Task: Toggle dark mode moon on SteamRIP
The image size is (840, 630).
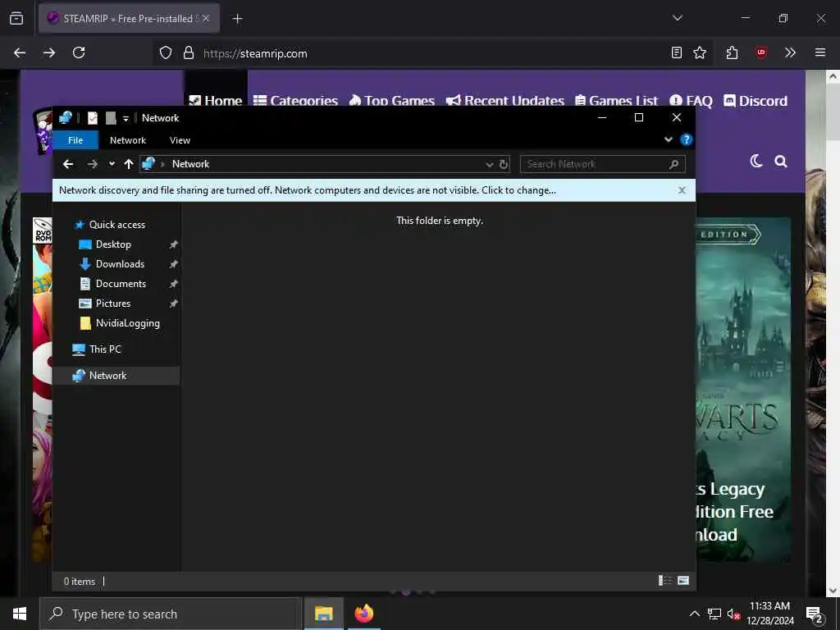Action: point(756,161)
